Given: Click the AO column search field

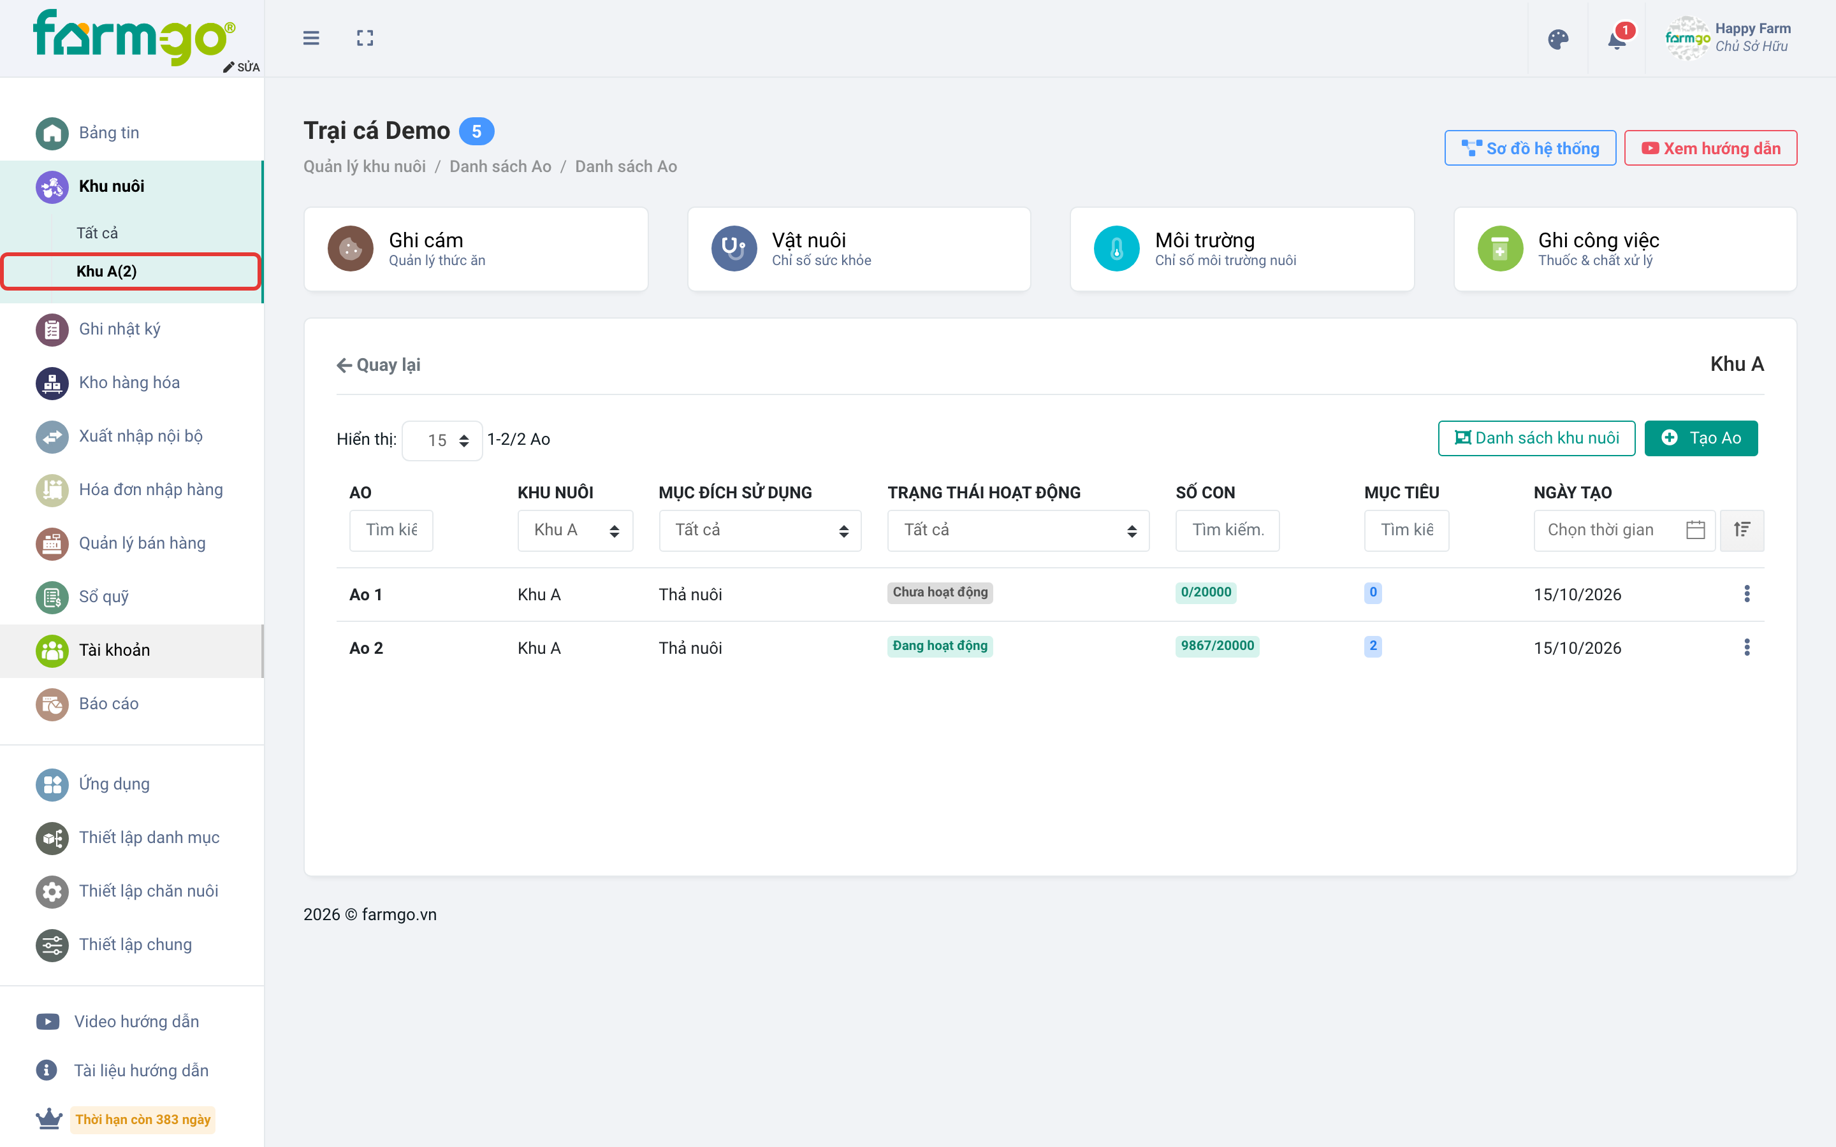Looking at the screenshot, I should [391, 530].
